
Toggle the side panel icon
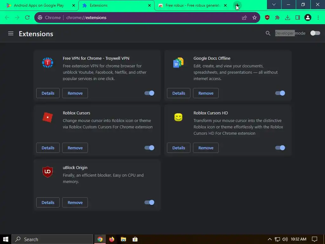(x=298, y=18)
